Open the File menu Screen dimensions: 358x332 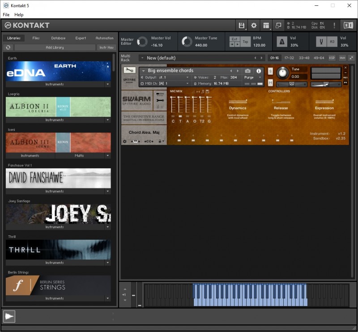coord(6,15)
